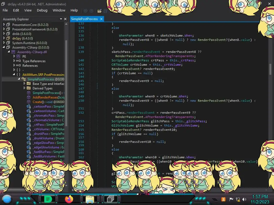Screen dimensions: 274x205
Task: Open the Help menu
Action: tap(74, 10)
